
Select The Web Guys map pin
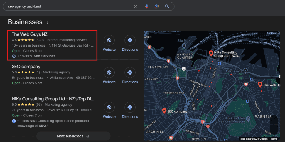pyautogui.click(x=260, y=85)
